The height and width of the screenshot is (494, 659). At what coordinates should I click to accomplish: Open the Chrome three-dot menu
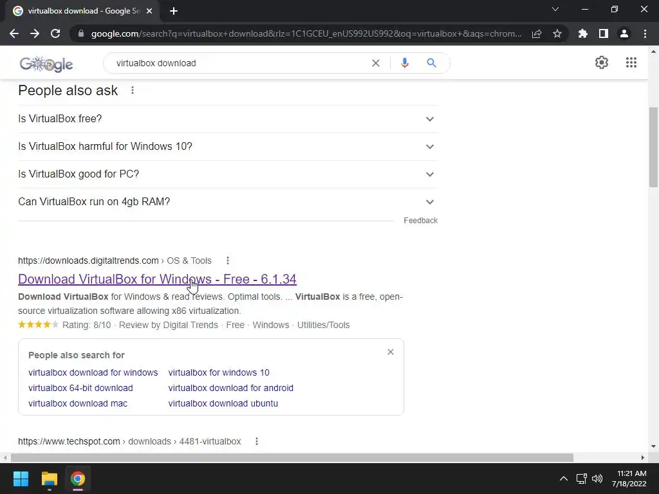pyautogui.click(x=645, y=33)
